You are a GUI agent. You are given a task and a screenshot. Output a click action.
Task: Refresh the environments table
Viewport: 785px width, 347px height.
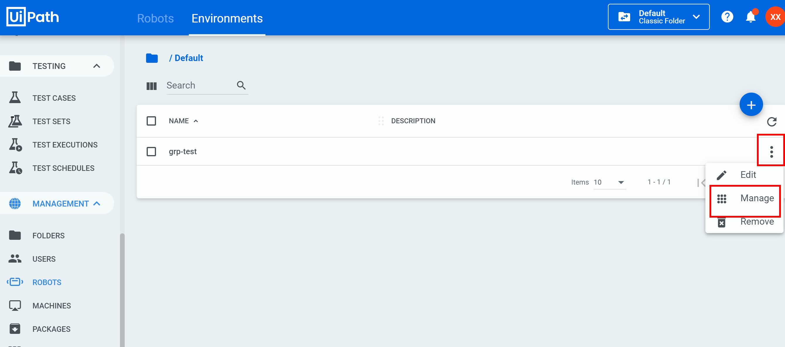[771, 122]
